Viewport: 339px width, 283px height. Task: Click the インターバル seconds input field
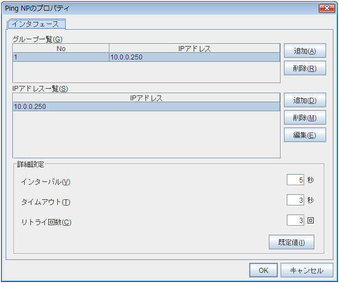point(295,180)
